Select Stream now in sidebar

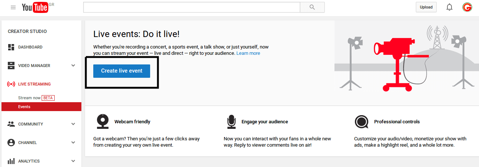30,98
